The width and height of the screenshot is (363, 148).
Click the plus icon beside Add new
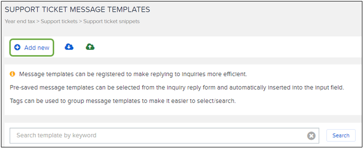(x=17, y=48)
